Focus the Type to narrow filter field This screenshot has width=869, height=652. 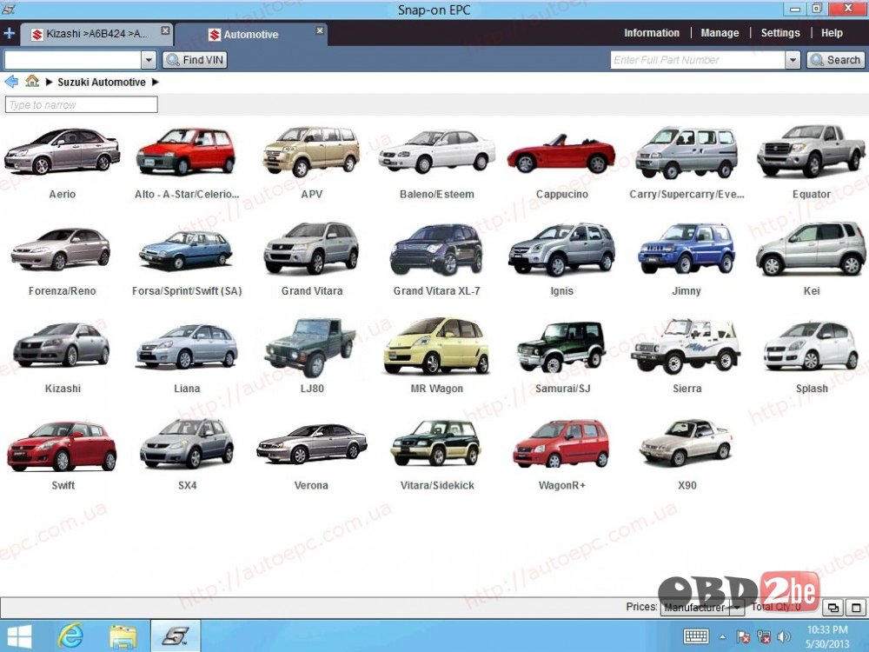[82, 105]
